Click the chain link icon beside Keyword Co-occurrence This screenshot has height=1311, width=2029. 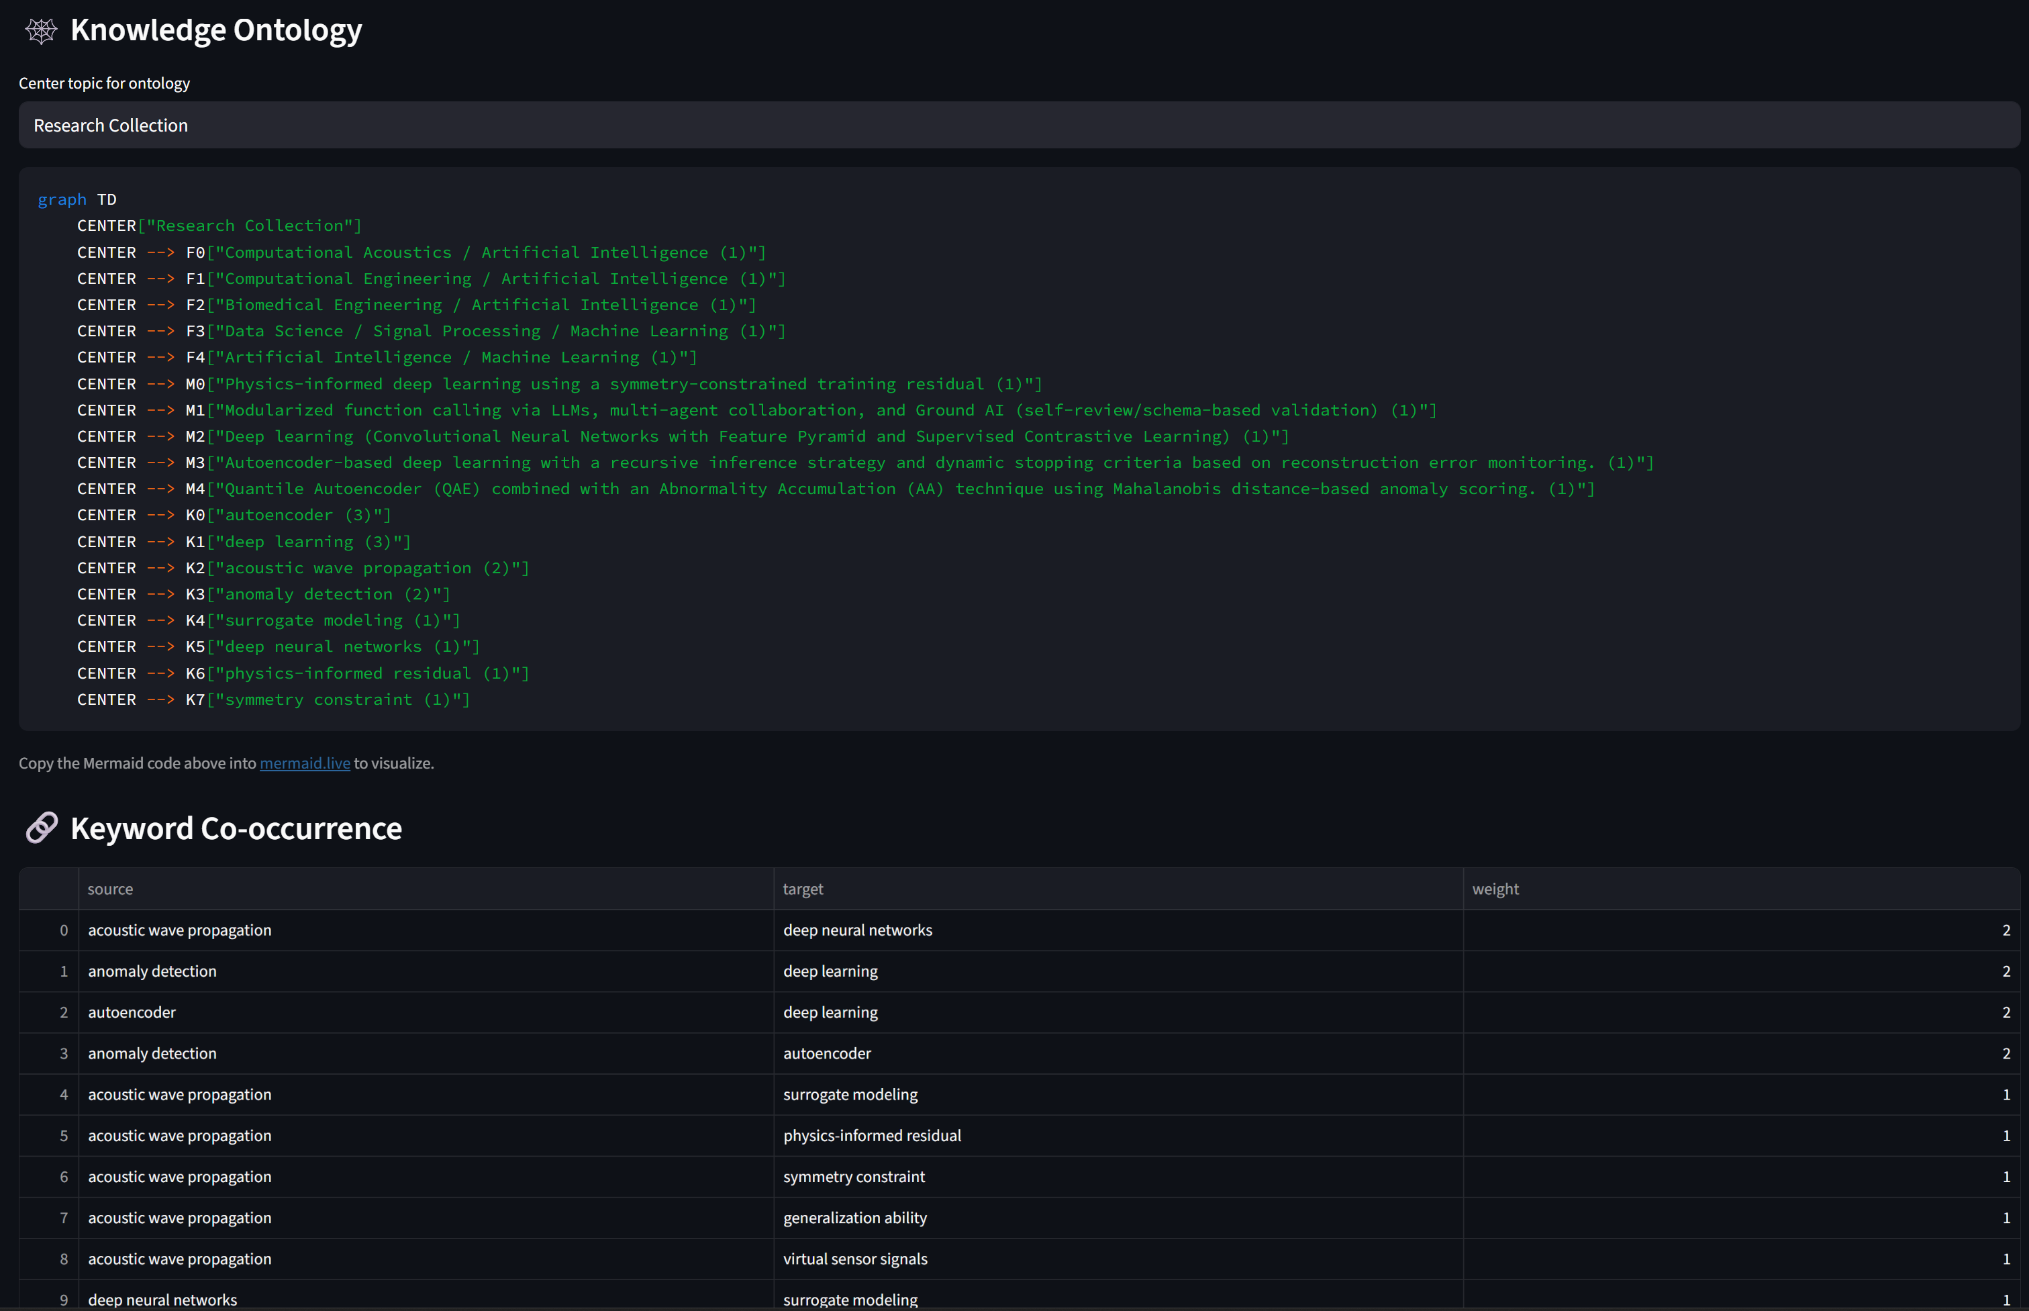41,828
